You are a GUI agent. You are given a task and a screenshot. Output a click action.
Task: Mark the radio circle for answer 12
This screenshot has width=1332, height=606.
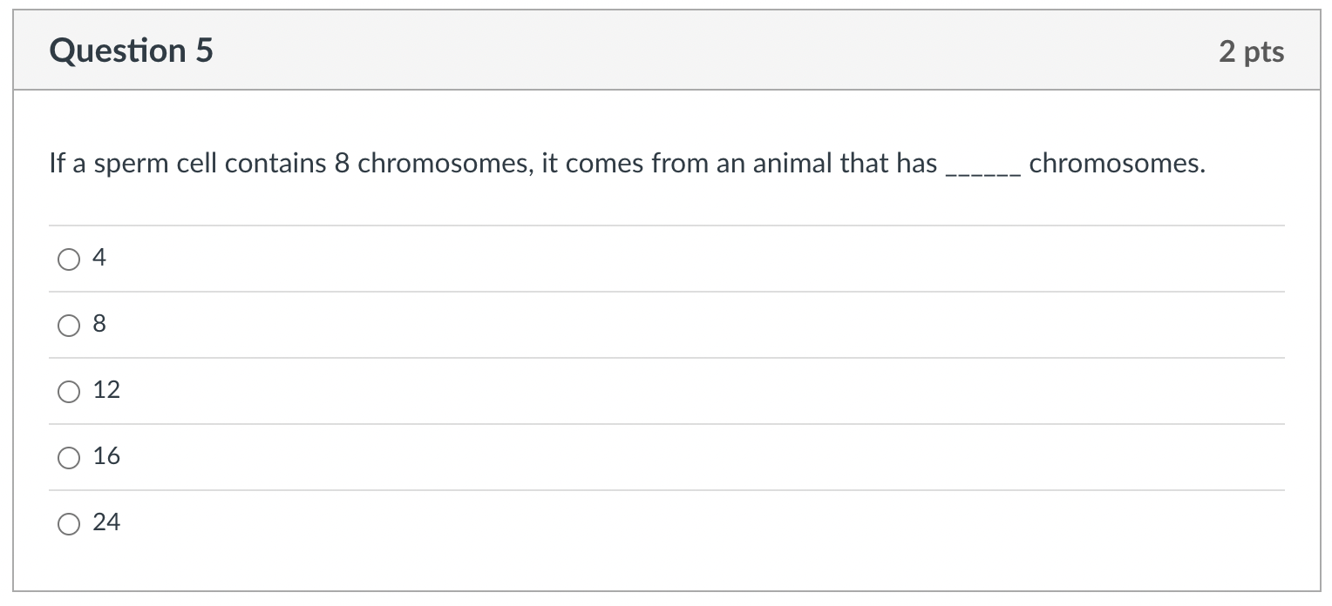[68, 391]
